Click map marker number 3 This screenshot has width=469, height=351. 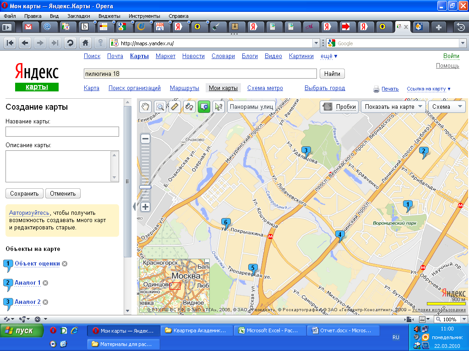coord(306,152)
